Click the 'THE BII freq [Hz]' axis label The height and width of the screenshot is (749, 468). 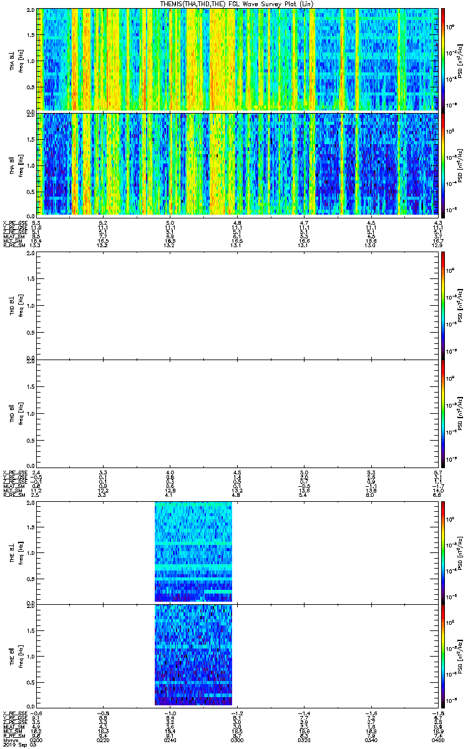coord(16,655)
